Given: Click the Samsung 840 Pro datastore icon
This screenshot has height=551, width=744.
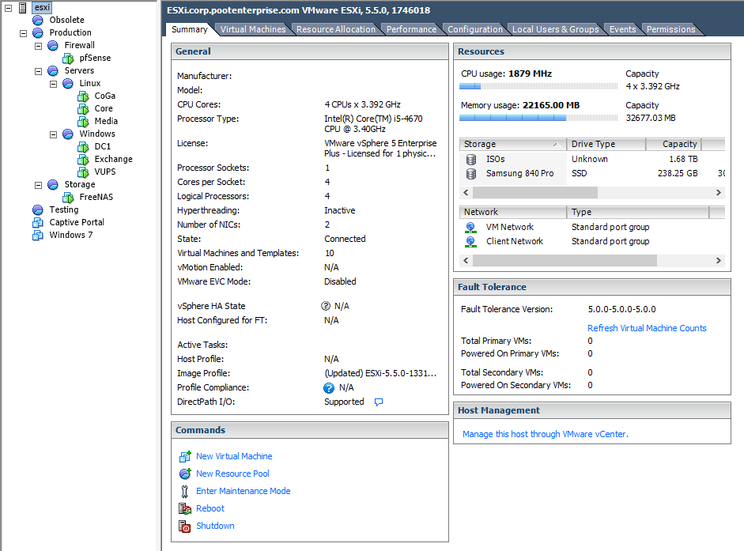Looking at the screenshot, I should point(471,174).
